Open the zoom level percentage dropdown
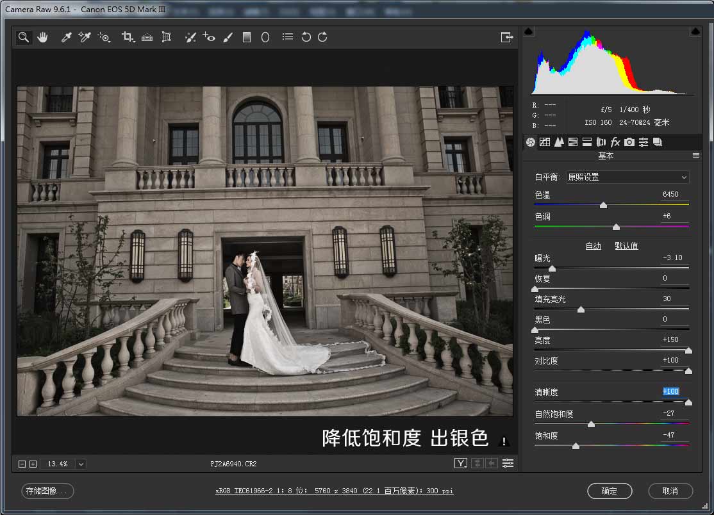 click(80, 463)
